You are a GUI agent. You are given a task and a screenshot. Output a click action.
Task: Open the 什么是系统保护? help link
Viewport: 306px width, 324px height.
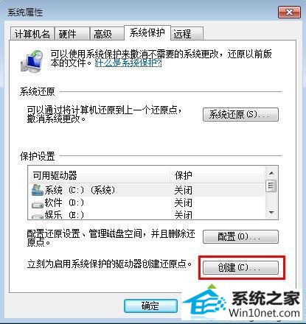click(128, 63)
